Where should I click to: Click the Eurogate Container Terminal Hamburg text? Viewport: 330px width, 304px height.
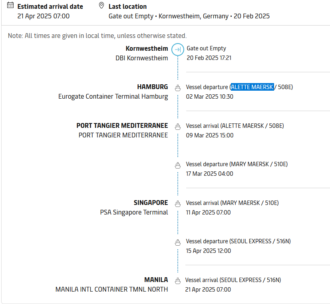pos(113,97)
